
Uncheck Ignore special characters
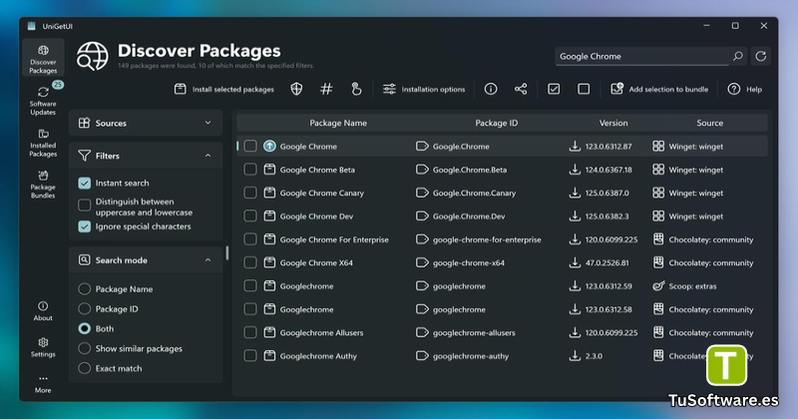pyautogui.click(x=85, y=226)
